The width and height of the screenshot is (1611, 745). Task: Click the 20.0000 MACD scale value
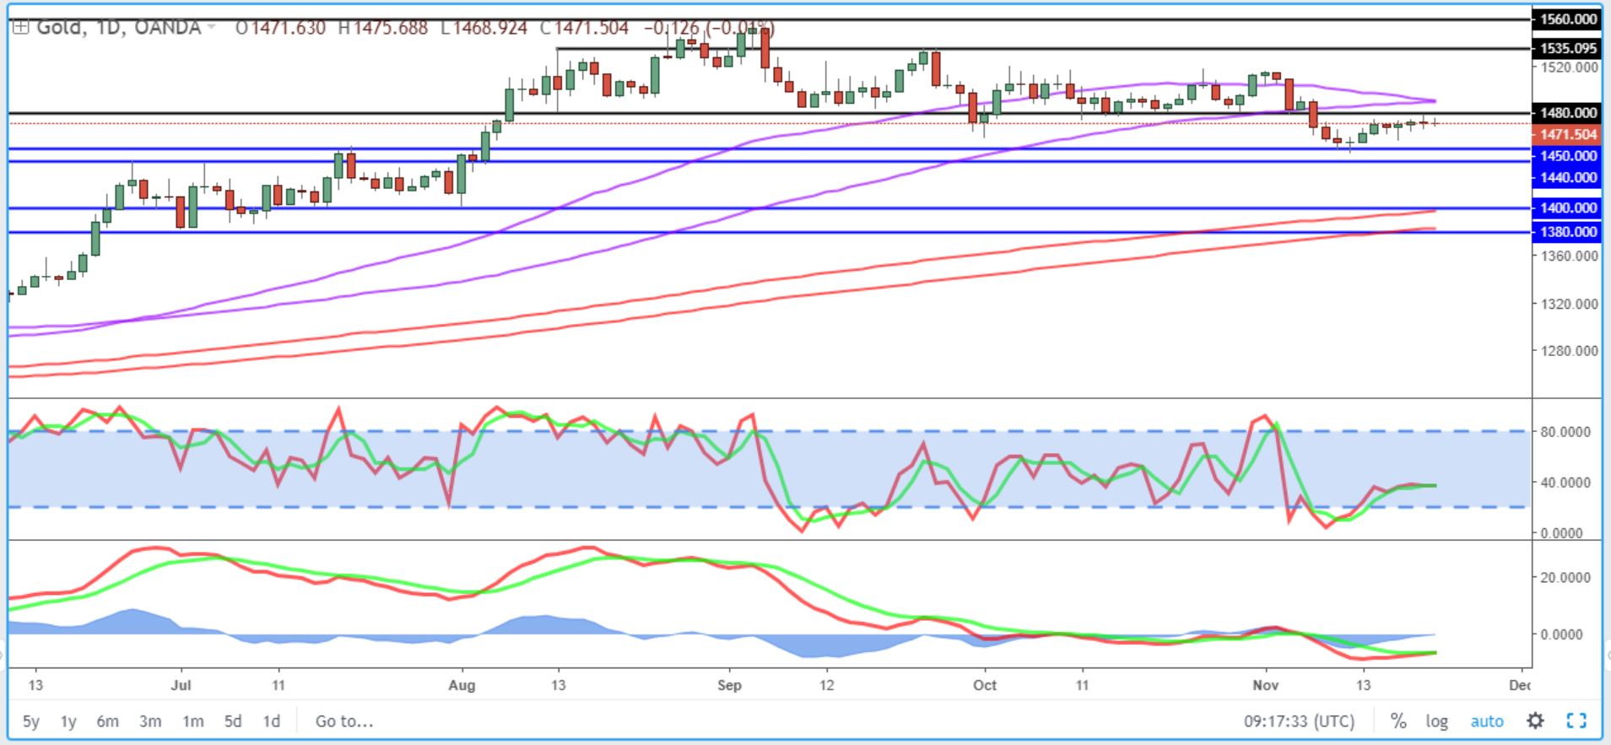1565,577
